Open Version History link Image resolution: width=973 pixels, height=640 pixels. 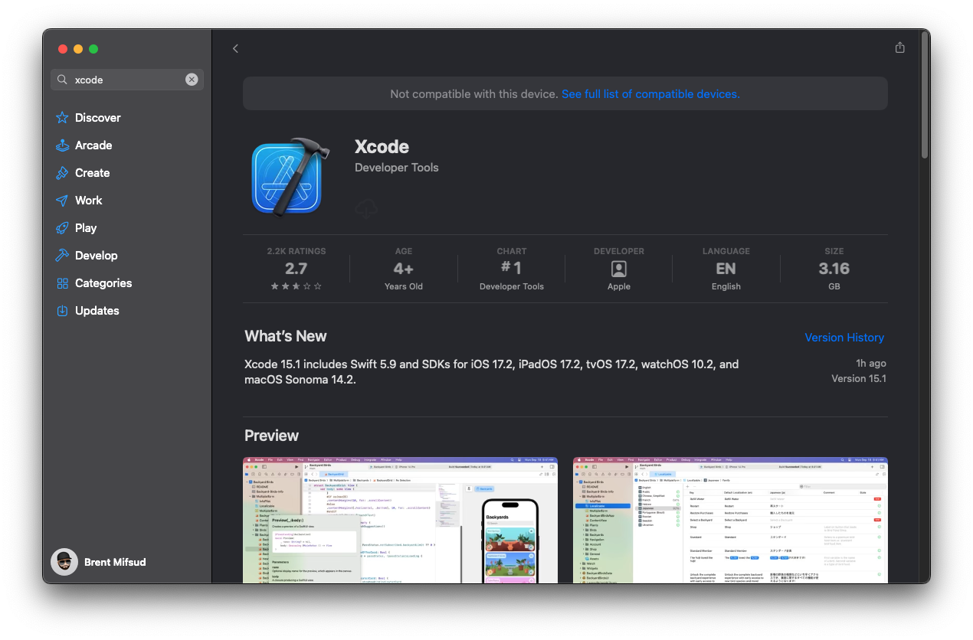844,338
